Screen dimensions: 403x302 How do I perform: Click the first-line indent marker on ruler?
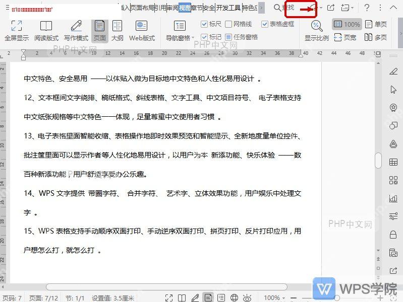click(23, 51)
